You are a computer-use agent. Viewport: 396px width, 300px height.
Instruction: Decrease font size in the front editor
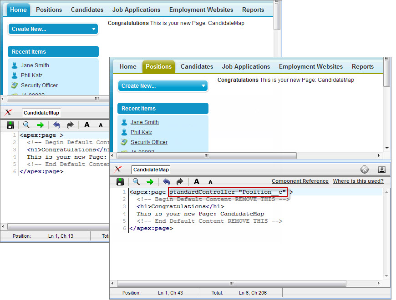click(210, 182)
